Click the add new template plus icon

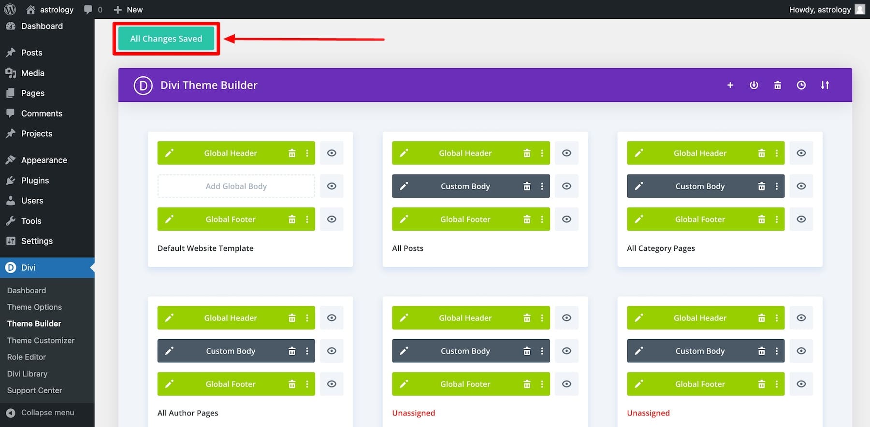[730, 85]
